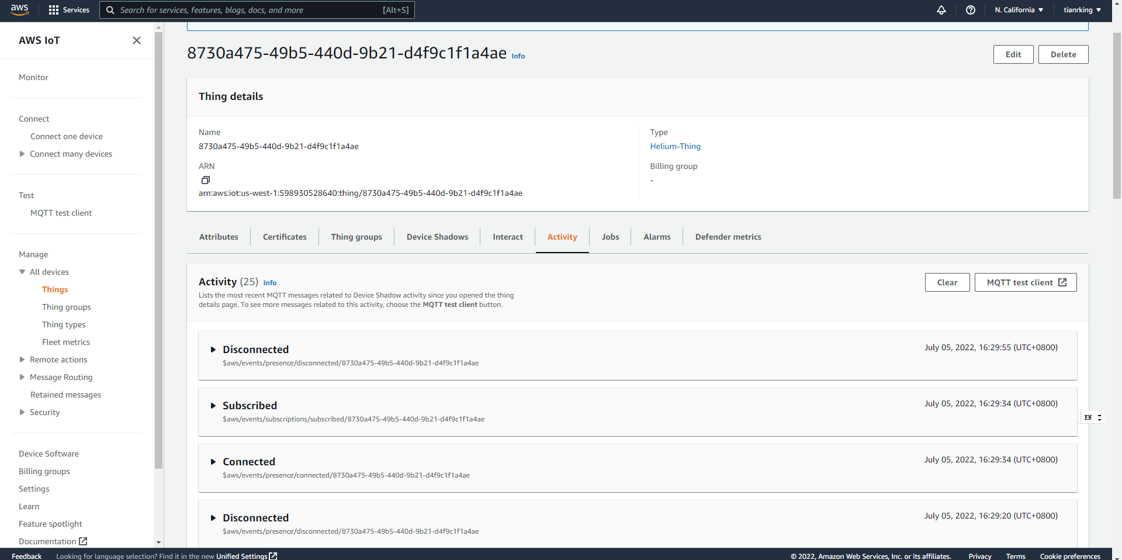Open Monitor in the sidebar
The height and width of the screenshot is (560, 1122).
[x=33, y=77]
